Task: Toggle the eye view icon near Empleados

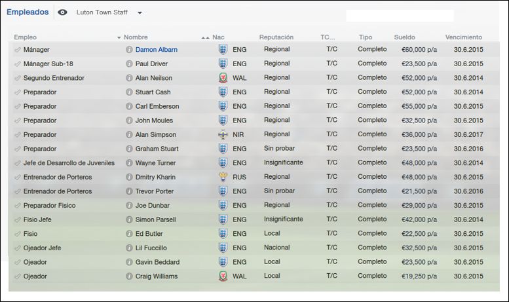Action: [x=62, y=12]
